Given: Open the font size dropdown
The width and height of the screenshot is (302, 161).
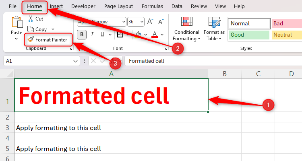Looking at the screenshot, I should click(142, 22).
